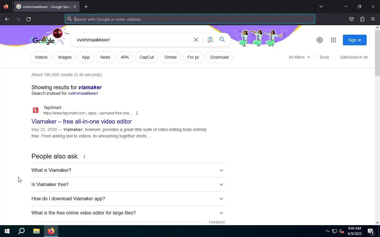
Task: Go back to the previous page
Action: coord(7,19)
